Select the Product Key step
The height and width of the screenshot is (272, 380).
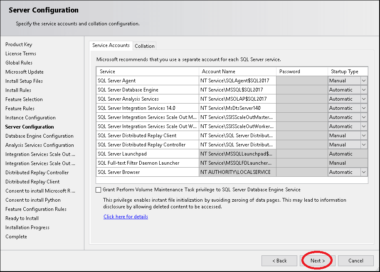(x=19, y=45)
